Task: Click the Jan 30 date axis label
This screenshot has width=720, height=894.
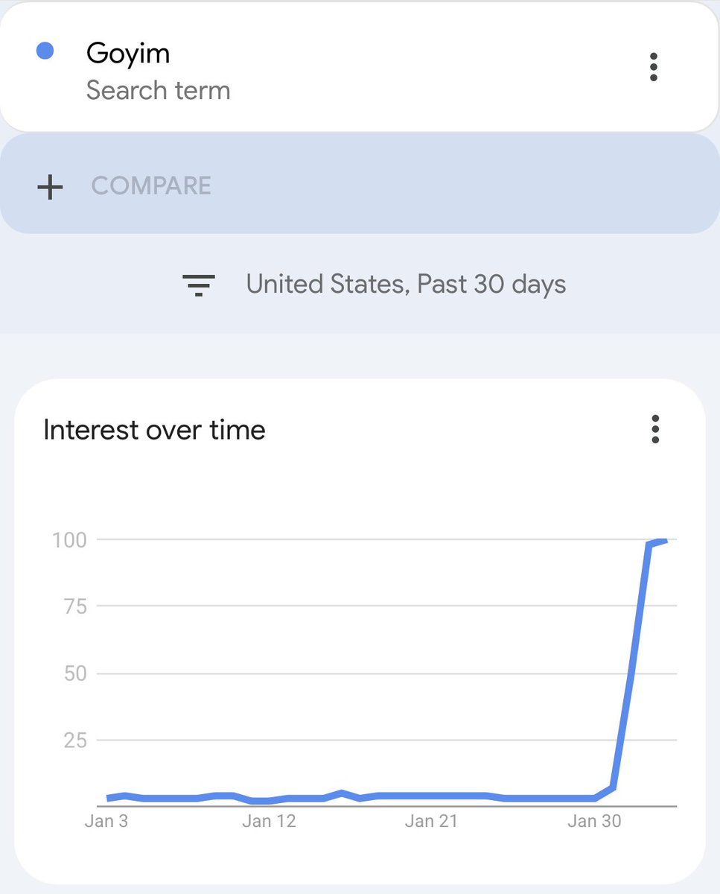Action: (x=593, y=821)
